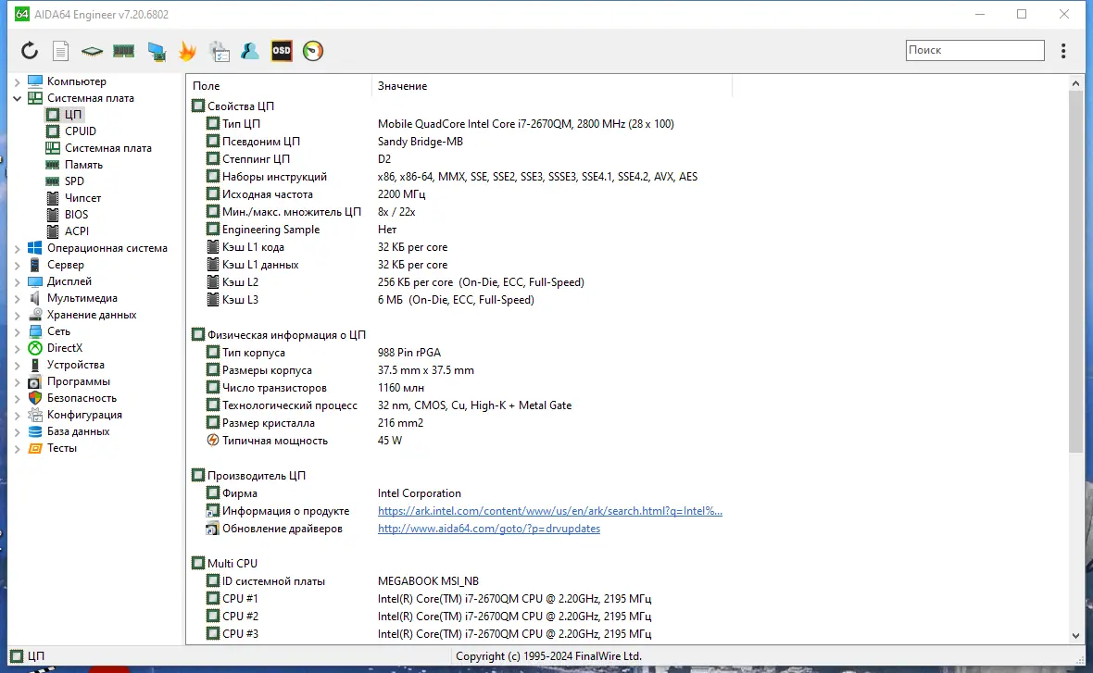Collapse the Системная плата parent node

[x=18, y=98]
